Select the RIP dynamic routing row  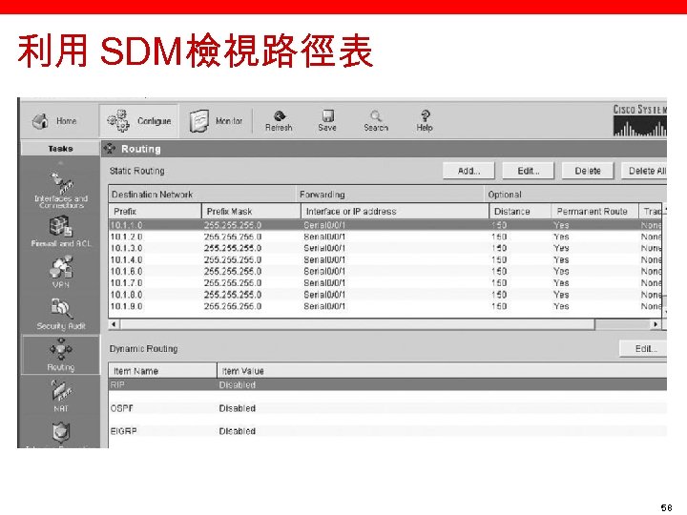387,385
